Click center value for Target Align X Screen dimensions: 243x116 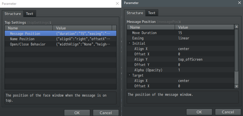(x=184, y=81)
